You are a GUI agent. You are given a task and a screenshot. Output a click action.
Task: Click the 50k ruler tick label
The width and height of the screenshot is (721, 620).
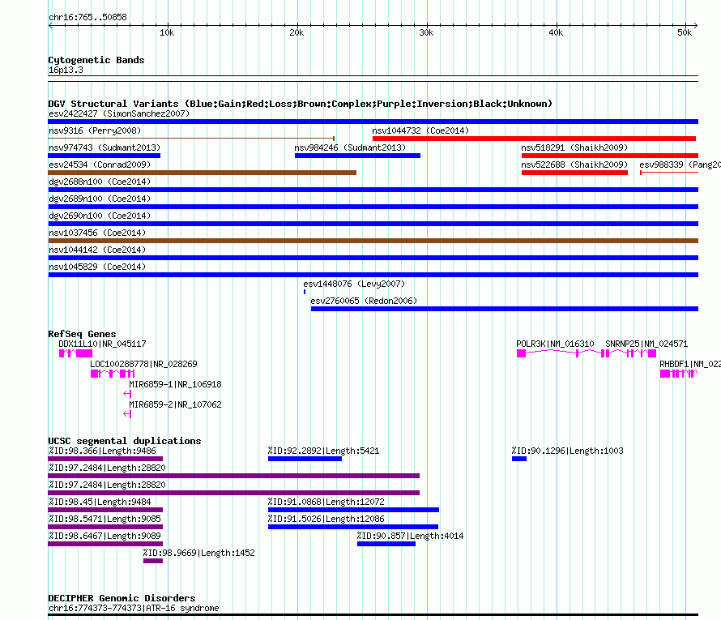685,32
